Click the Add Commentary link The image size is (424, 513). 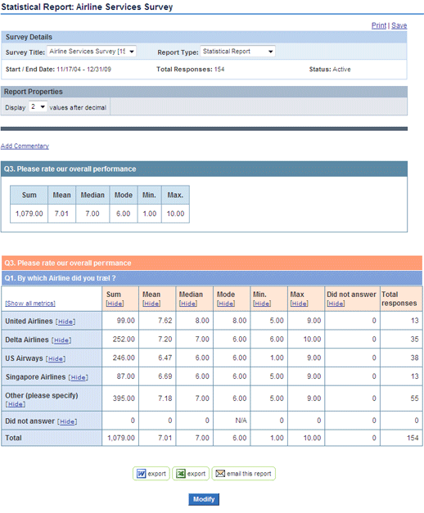point(25,146)
